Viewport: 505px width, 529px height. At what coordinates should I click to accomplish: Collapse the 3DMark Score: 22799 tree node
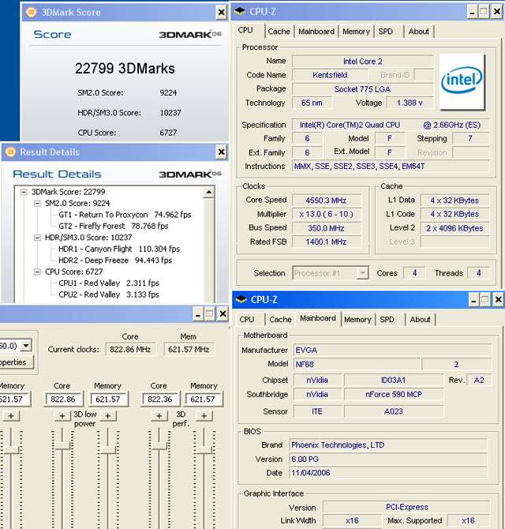pyautogui.click(x=24, y=192)
